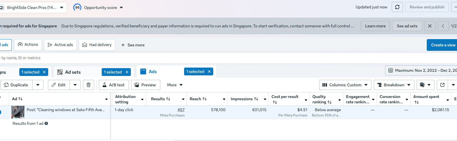457x141 pixels.
Task: Open the A/B test tool
Action: point(114,85)
